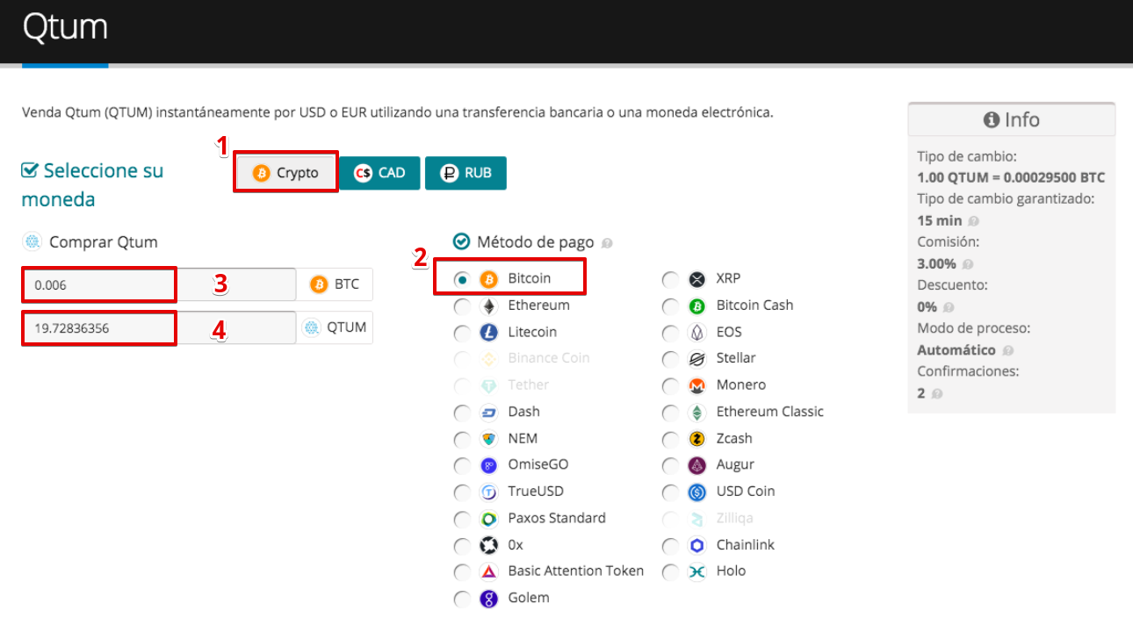Screen dimensions: 1133x618
Task: Select the Litecoin payment radio button
Action: (x=462, y=333)
